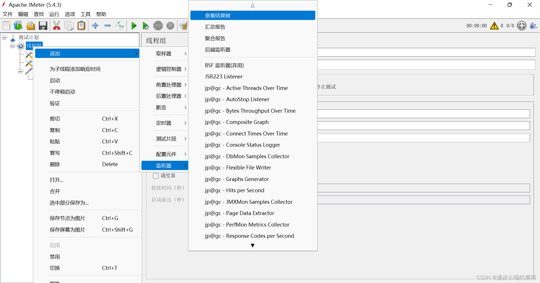Image resolution: width=540 pixels, height=283 pixels.
Task: Expand the 前置处理器 submenu
Action: pos(165,85)
